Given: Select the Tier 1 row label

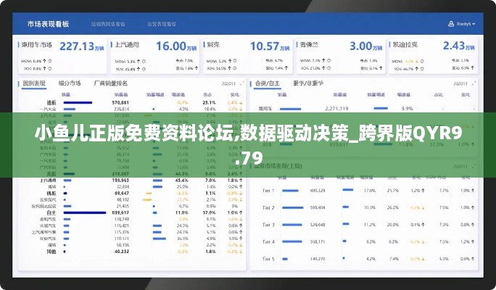Looking at the screenshot, I should (268, 191).
